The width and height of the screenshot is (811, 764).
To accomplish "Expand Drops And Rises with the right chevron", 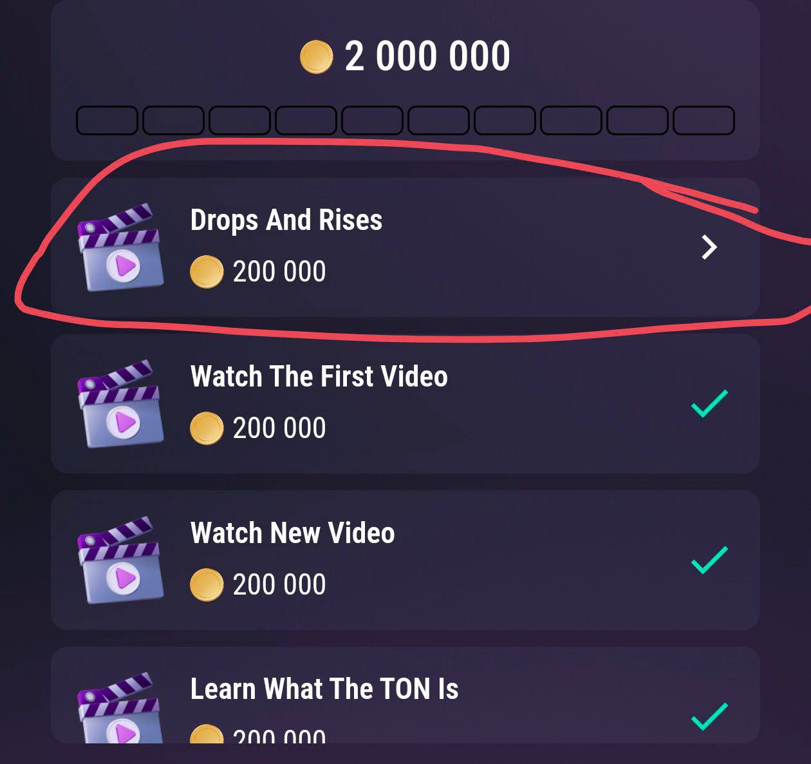I will (x=709, y=247).
